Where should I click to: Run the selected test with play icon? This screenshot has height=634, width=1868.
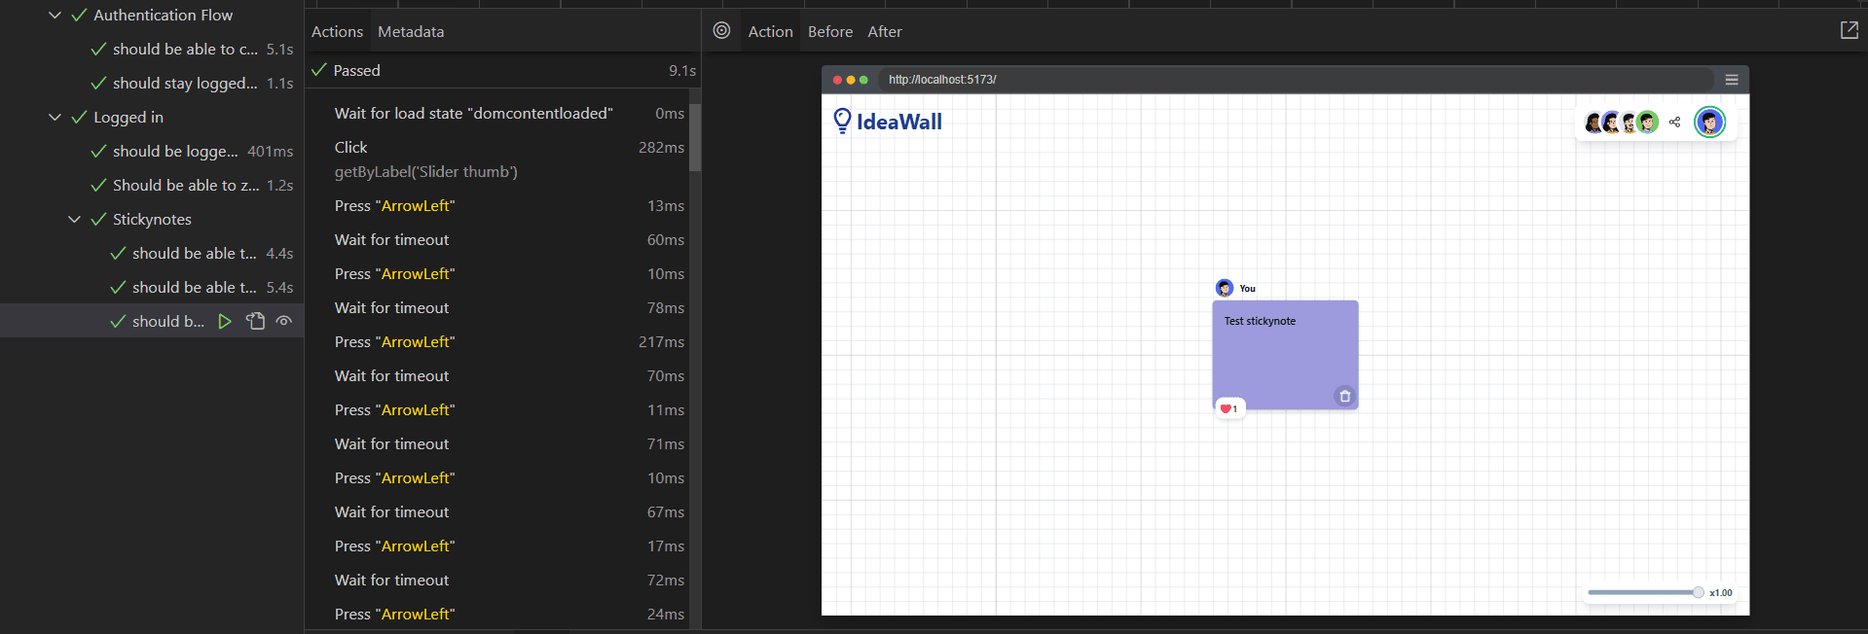click(225, 321)
